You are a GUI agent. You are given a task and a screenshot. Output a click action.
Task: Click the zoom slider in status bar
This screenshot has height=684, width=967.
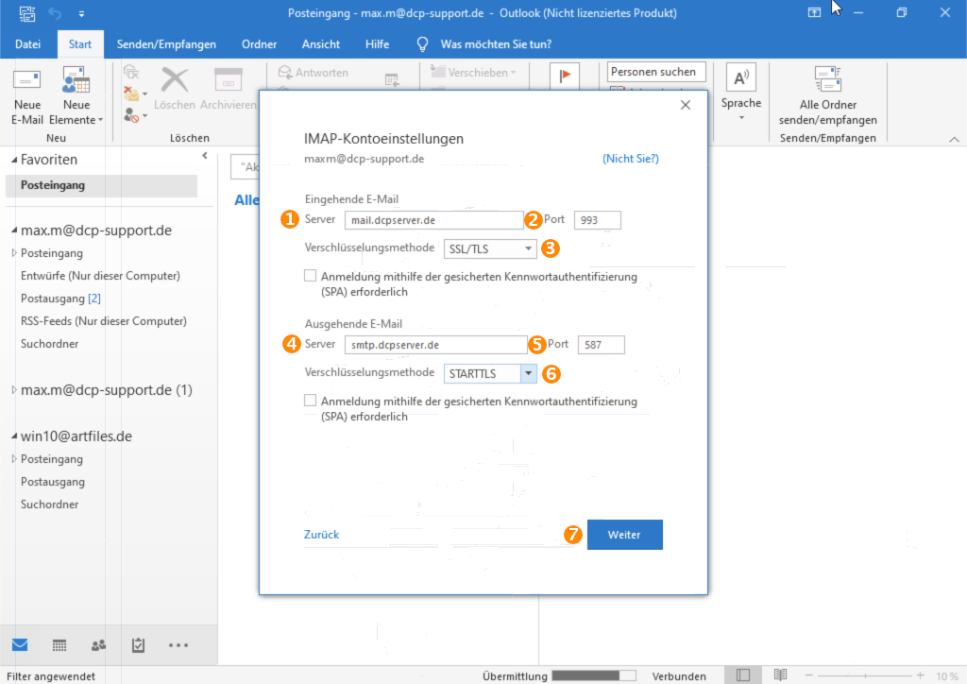(x=865, y=676)
